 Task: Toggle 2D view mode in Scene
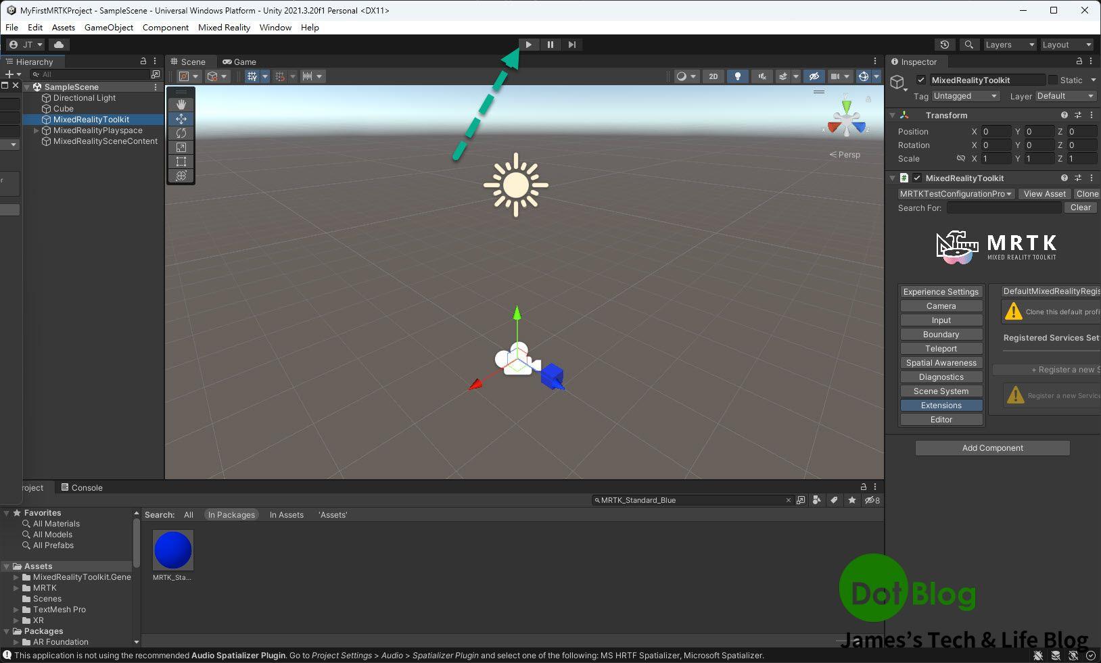(713, 76)
